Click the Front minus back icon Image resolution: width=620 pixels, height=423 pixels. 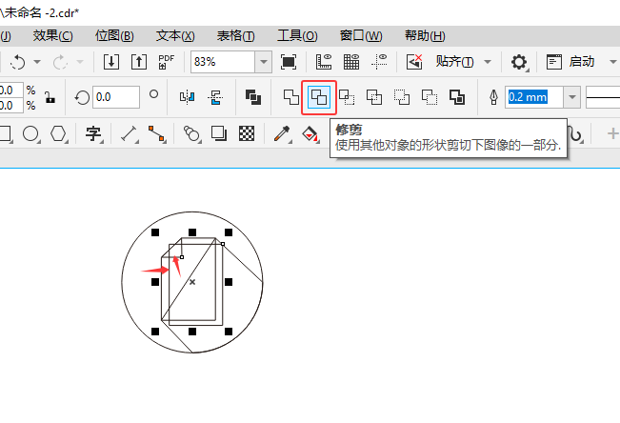pyautogui.click(x=402, y=97)
